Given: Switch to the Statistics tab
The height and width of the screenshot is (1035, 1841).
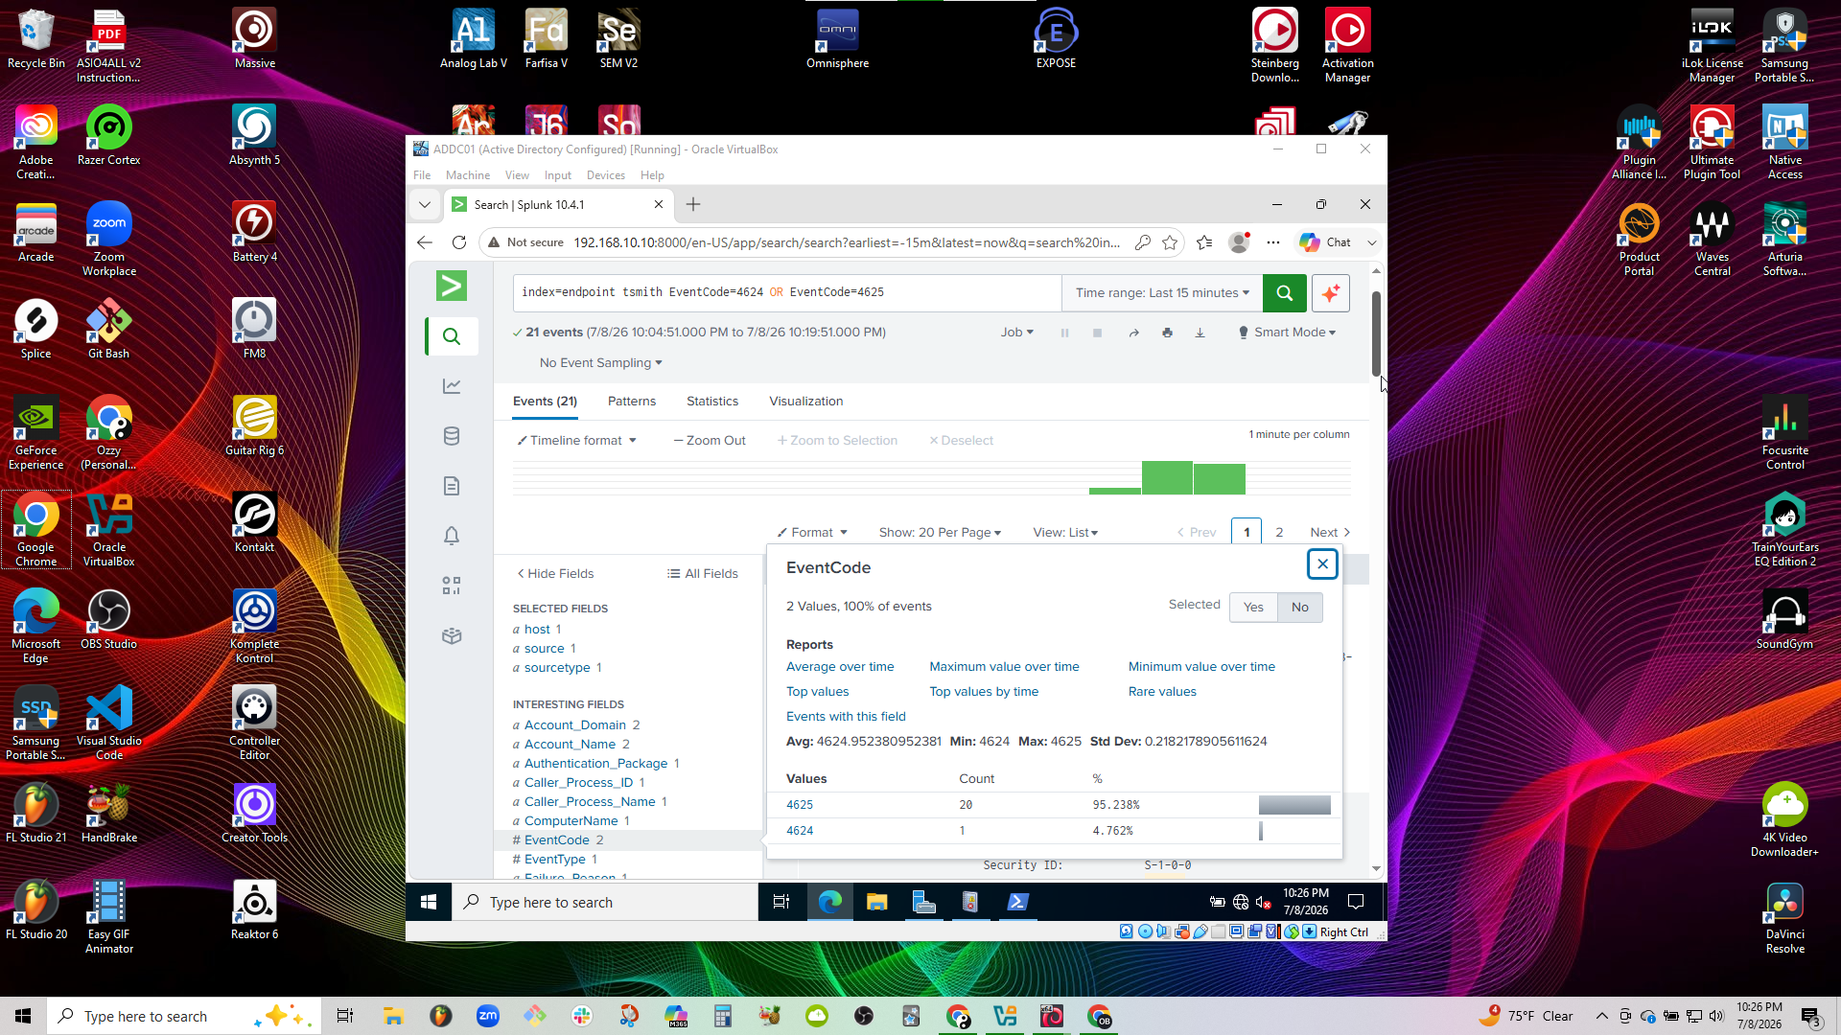Looking at the screenshot, I should pos(712,402).
